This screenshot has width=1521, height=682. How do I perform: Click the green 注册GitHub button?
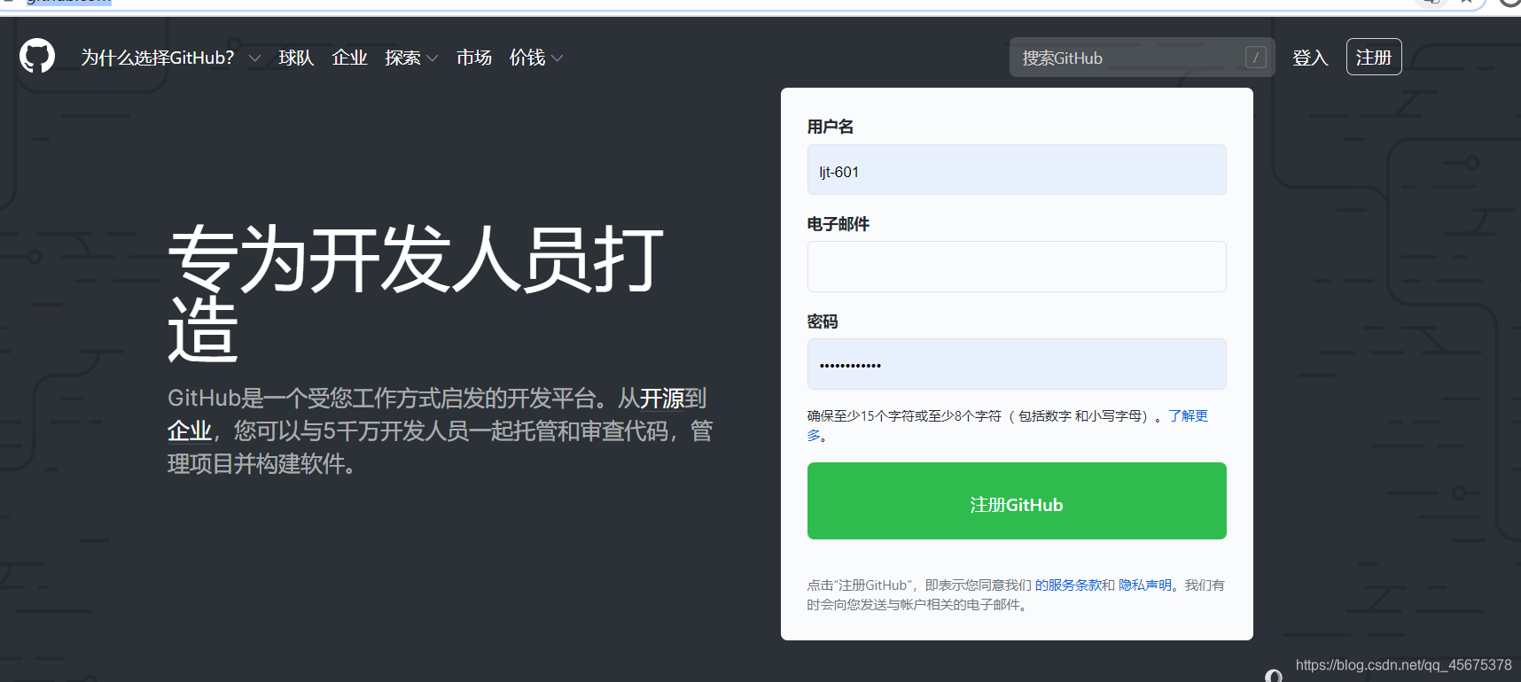(1017, 500)
